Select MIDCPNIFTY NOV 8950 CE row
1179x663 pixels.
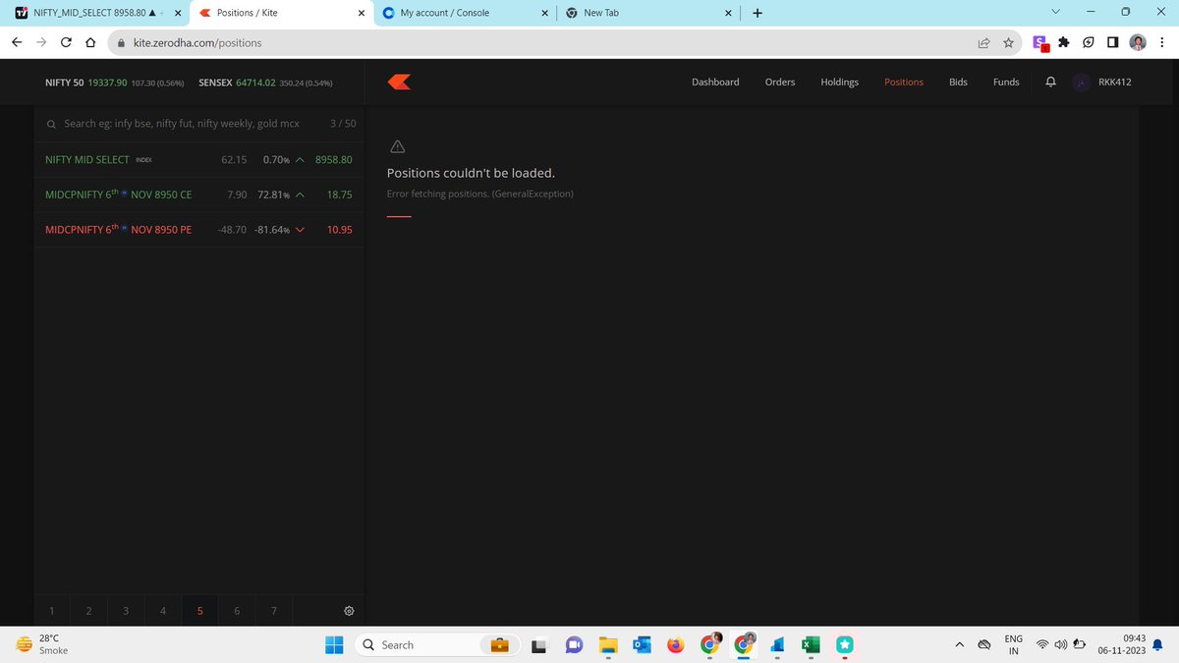[x=198, y=194]
